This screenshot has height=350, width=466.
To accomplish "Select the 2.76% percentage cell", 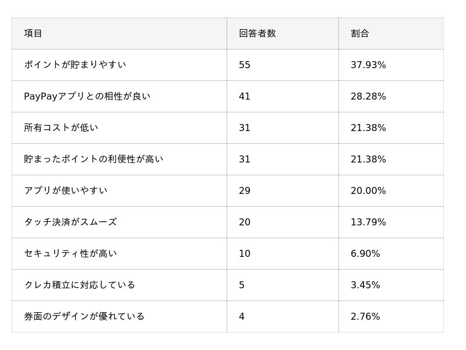I will 365,316.
